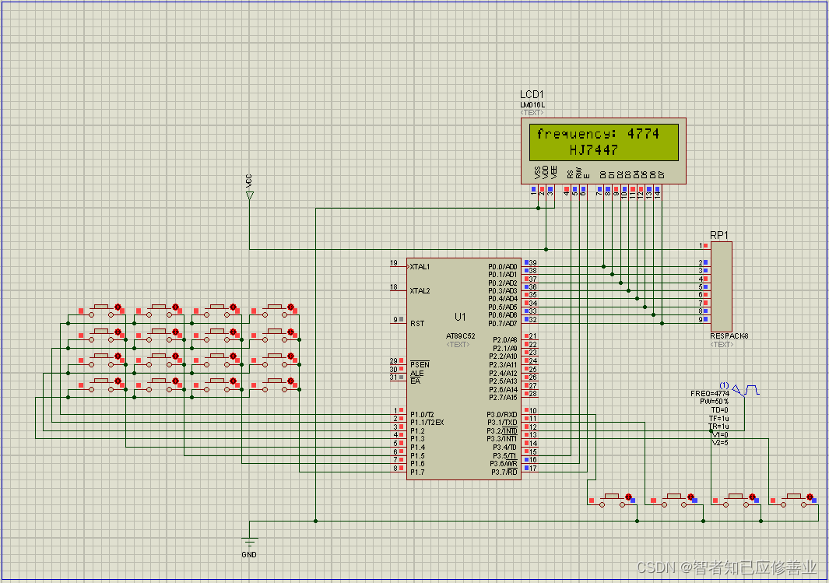Click the U1 reference label
829x583 pixels.
coord(460,317)
